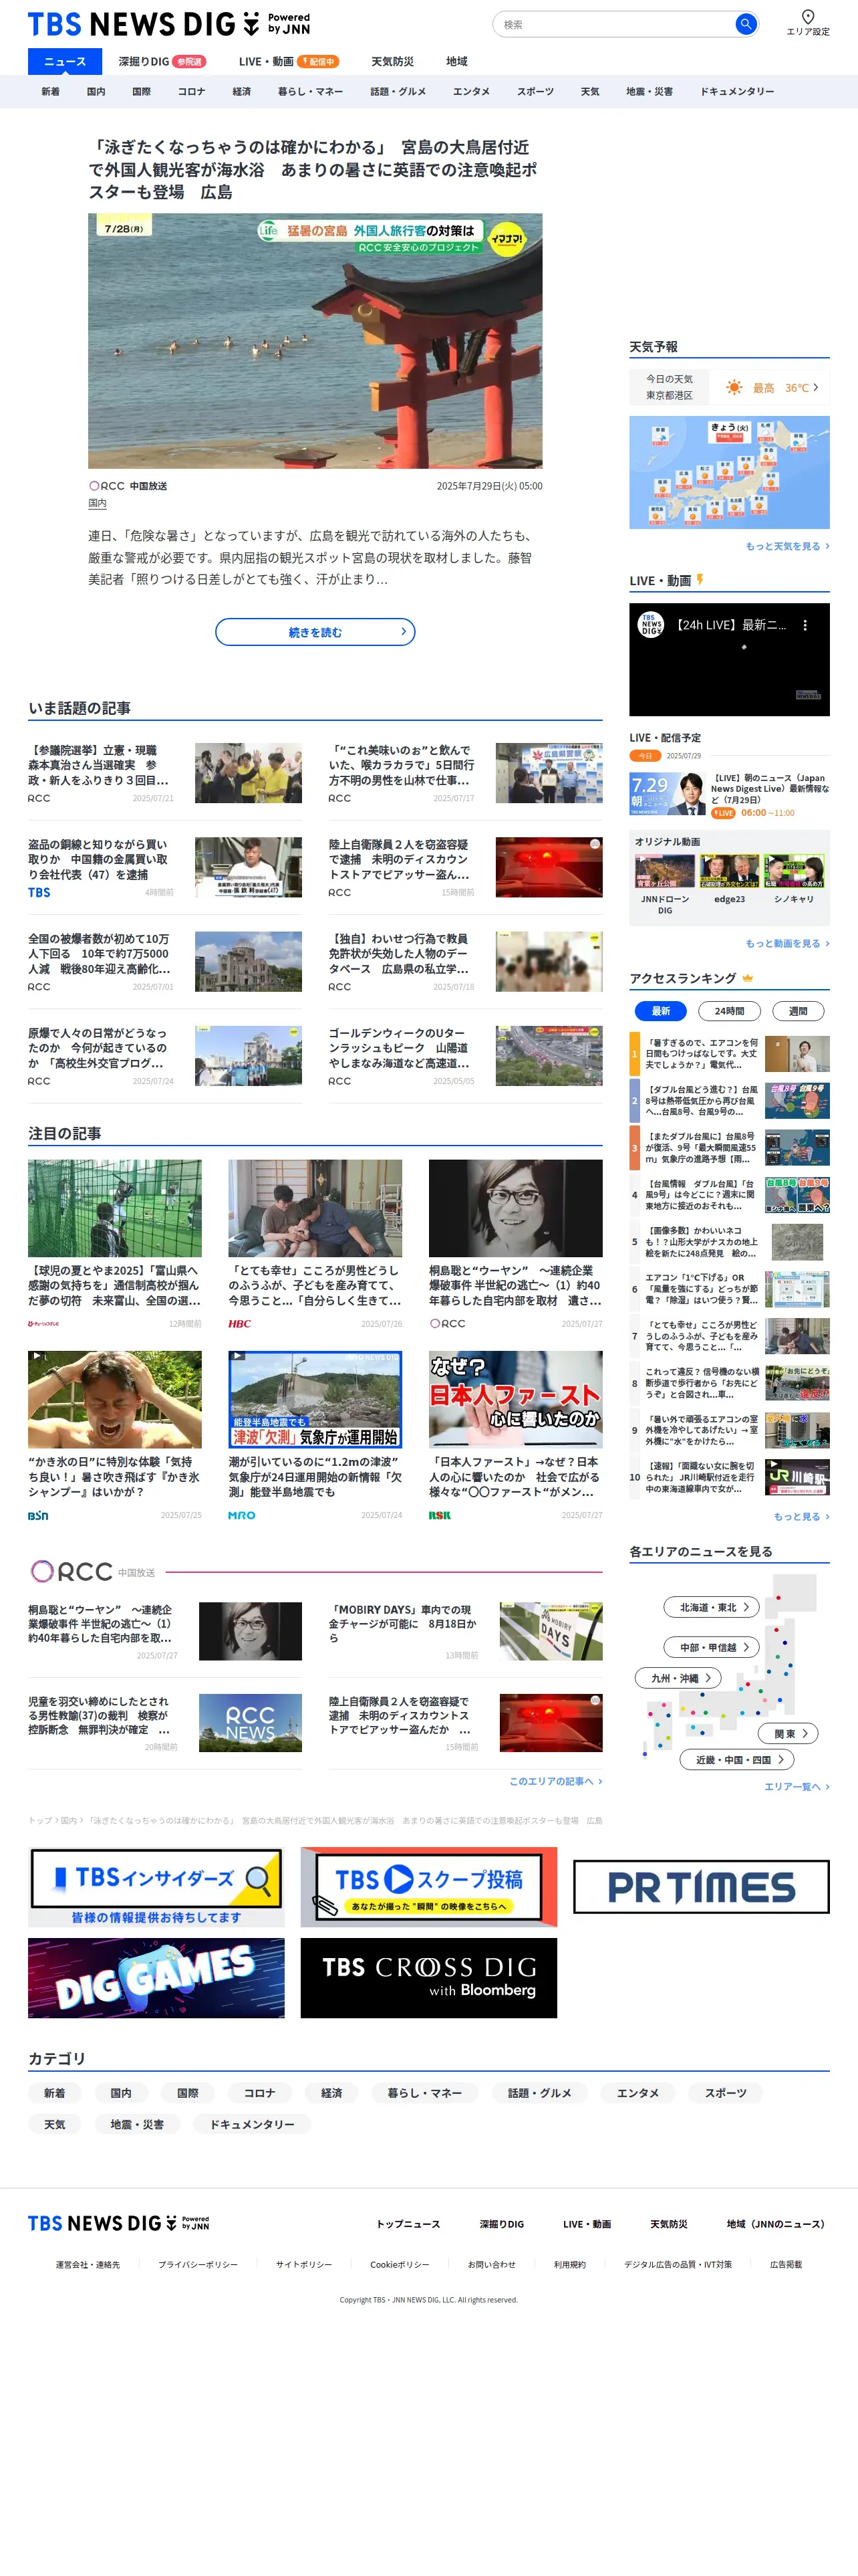
Task: Expand the 中部・甲信越 area button
Action: pyautogui.click(x=712, y=1647)
